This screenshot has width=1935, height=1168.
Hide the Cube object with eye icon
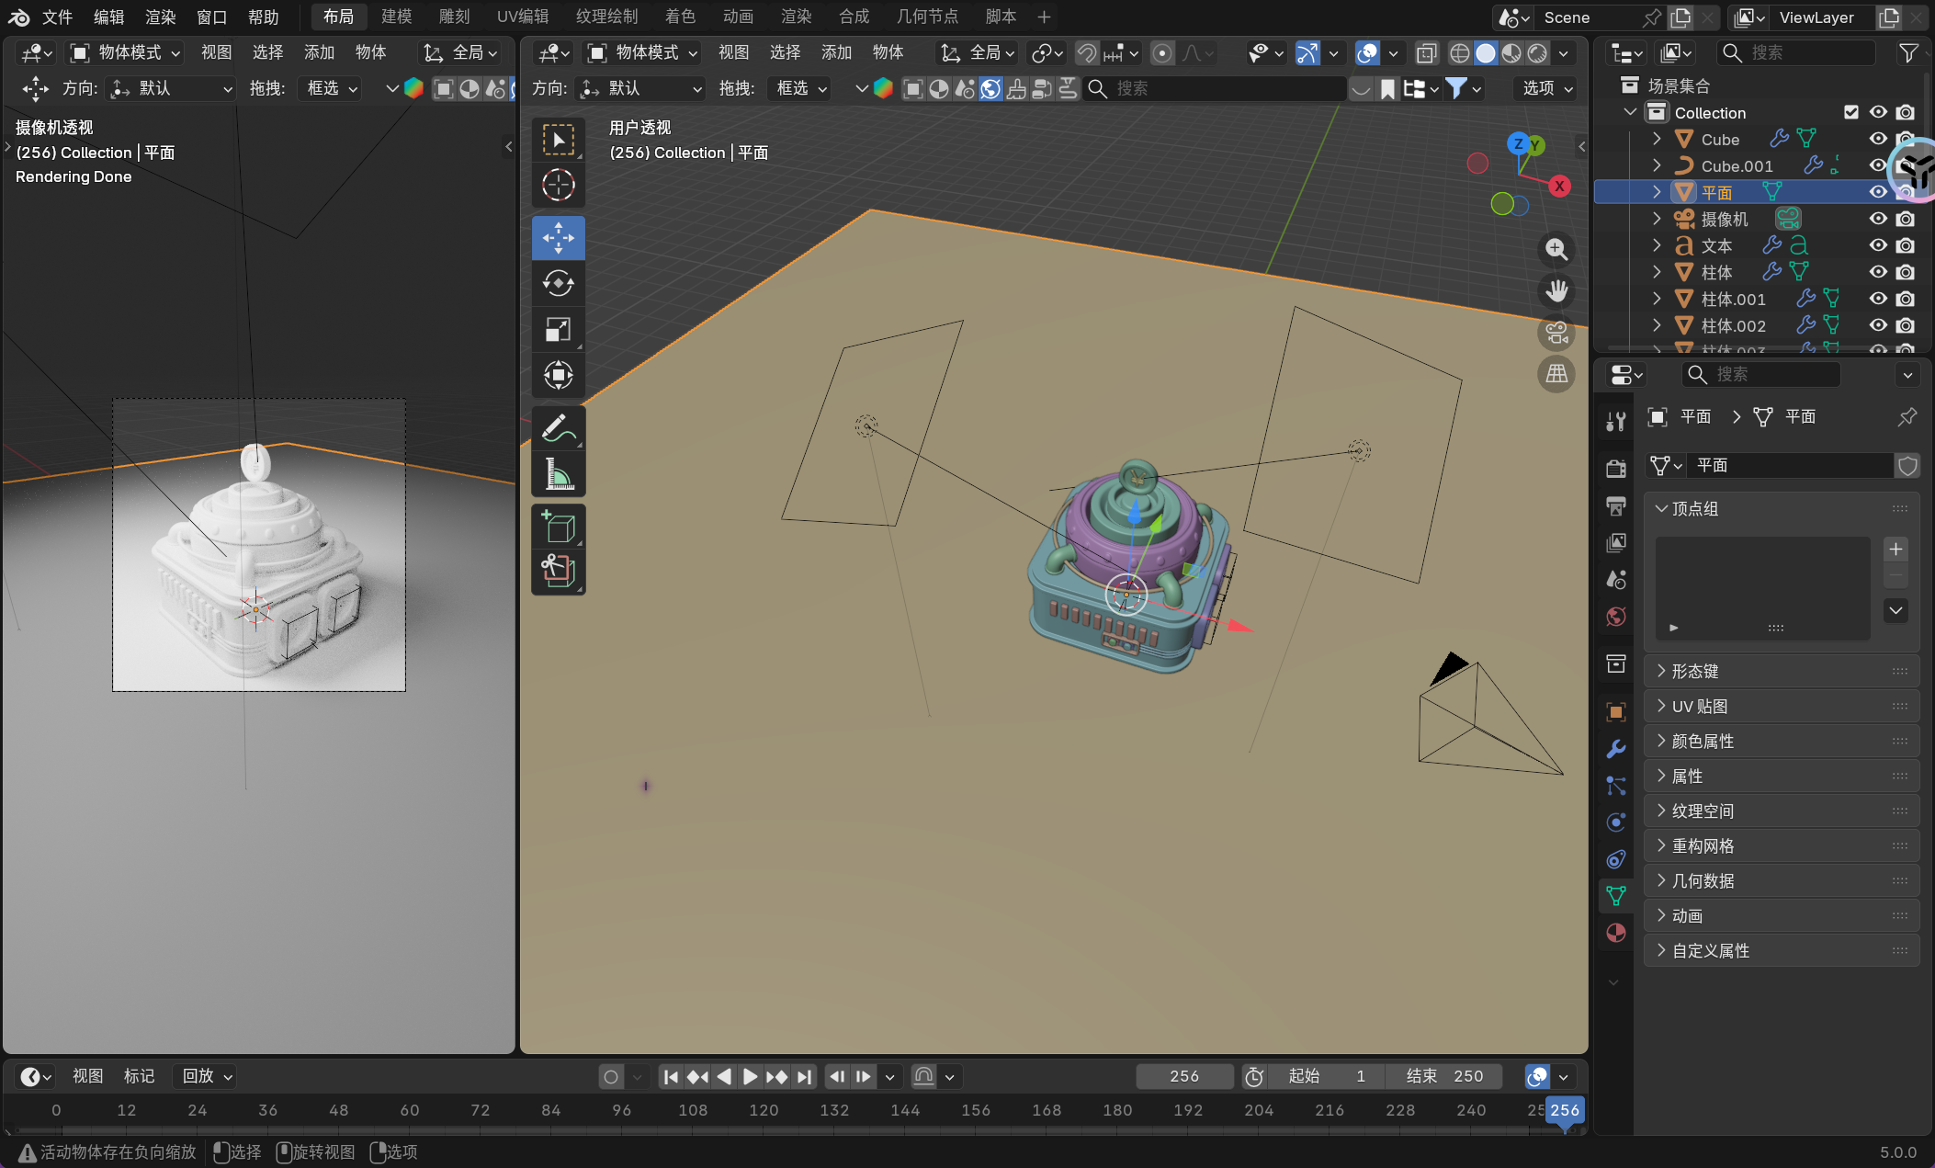(1878, 139)
